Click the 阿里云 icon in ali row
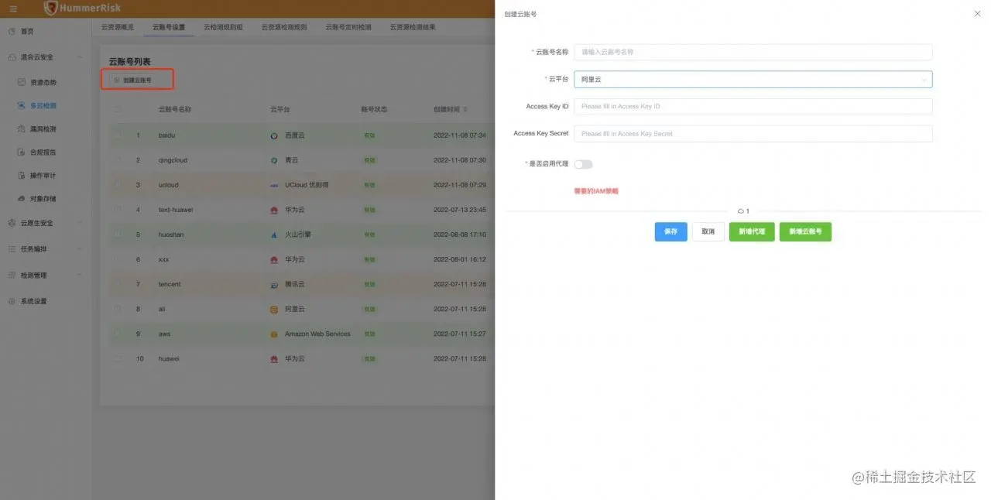Image resolution: width=991 pixels, height=500 pixels. pos(274,309)
